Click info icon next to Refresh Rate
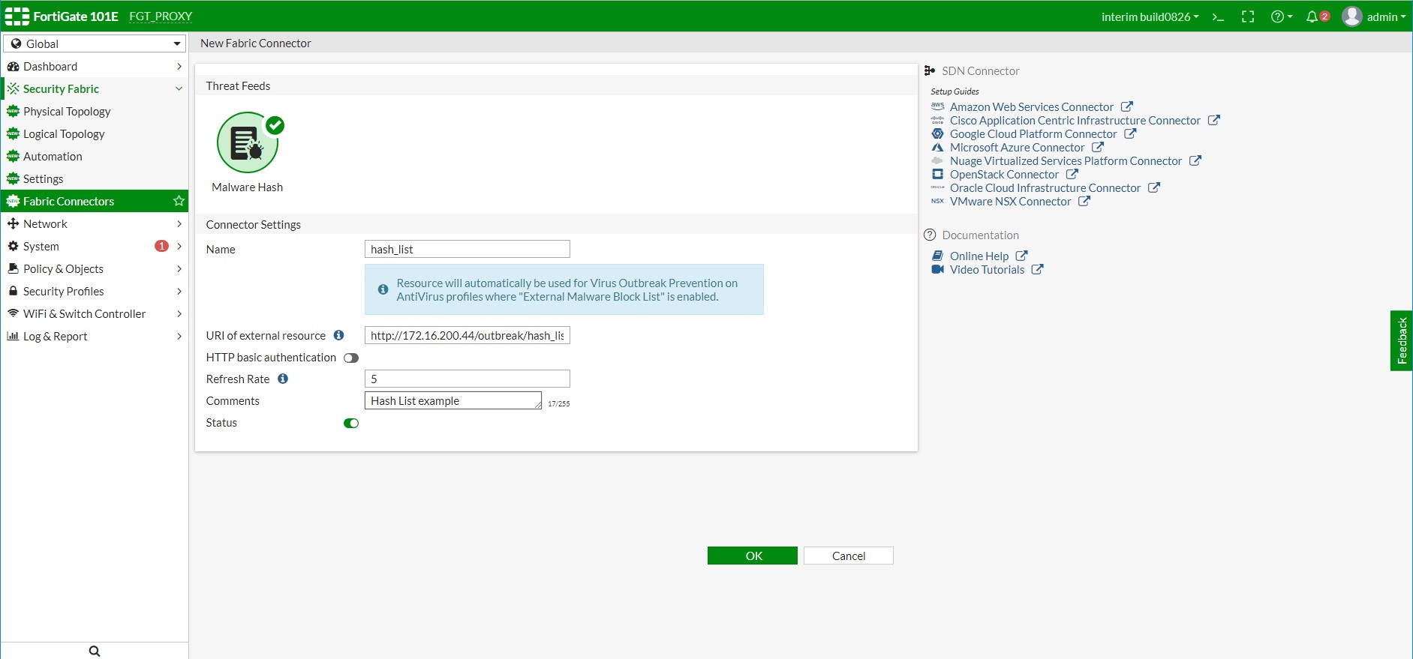The height and width of the screenshot is (659, 1413). pyautogui.click(x=283, y=379)
